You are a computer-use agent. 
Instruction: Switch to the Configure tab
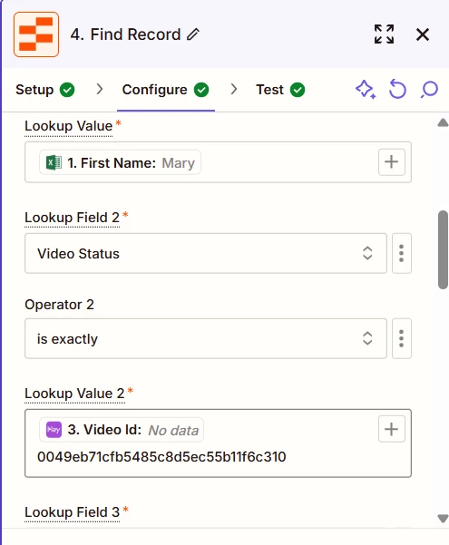click(166, 90)
